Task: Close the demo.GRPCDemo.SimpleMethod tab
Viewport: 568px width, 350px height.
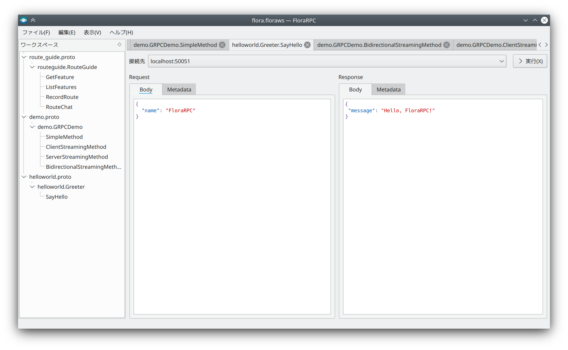Action: click(222, 45)
